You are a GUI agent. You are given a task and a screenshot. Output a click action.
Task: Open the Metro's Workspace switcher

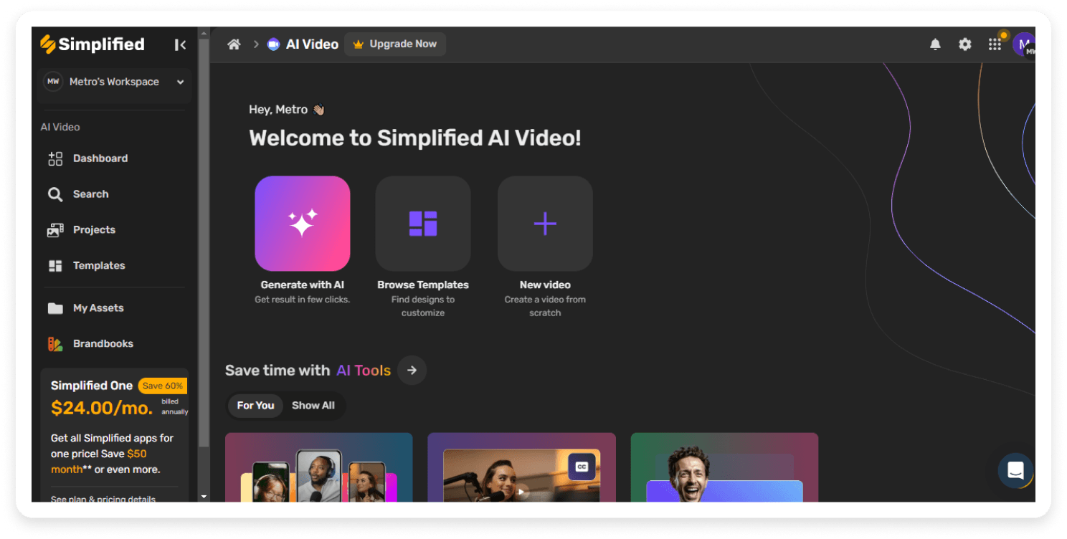(x=113, y=81)
